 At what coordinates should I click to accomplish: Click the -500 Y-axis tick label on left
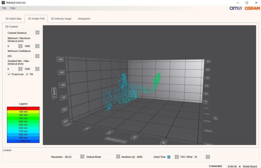[x=60, y=59]
